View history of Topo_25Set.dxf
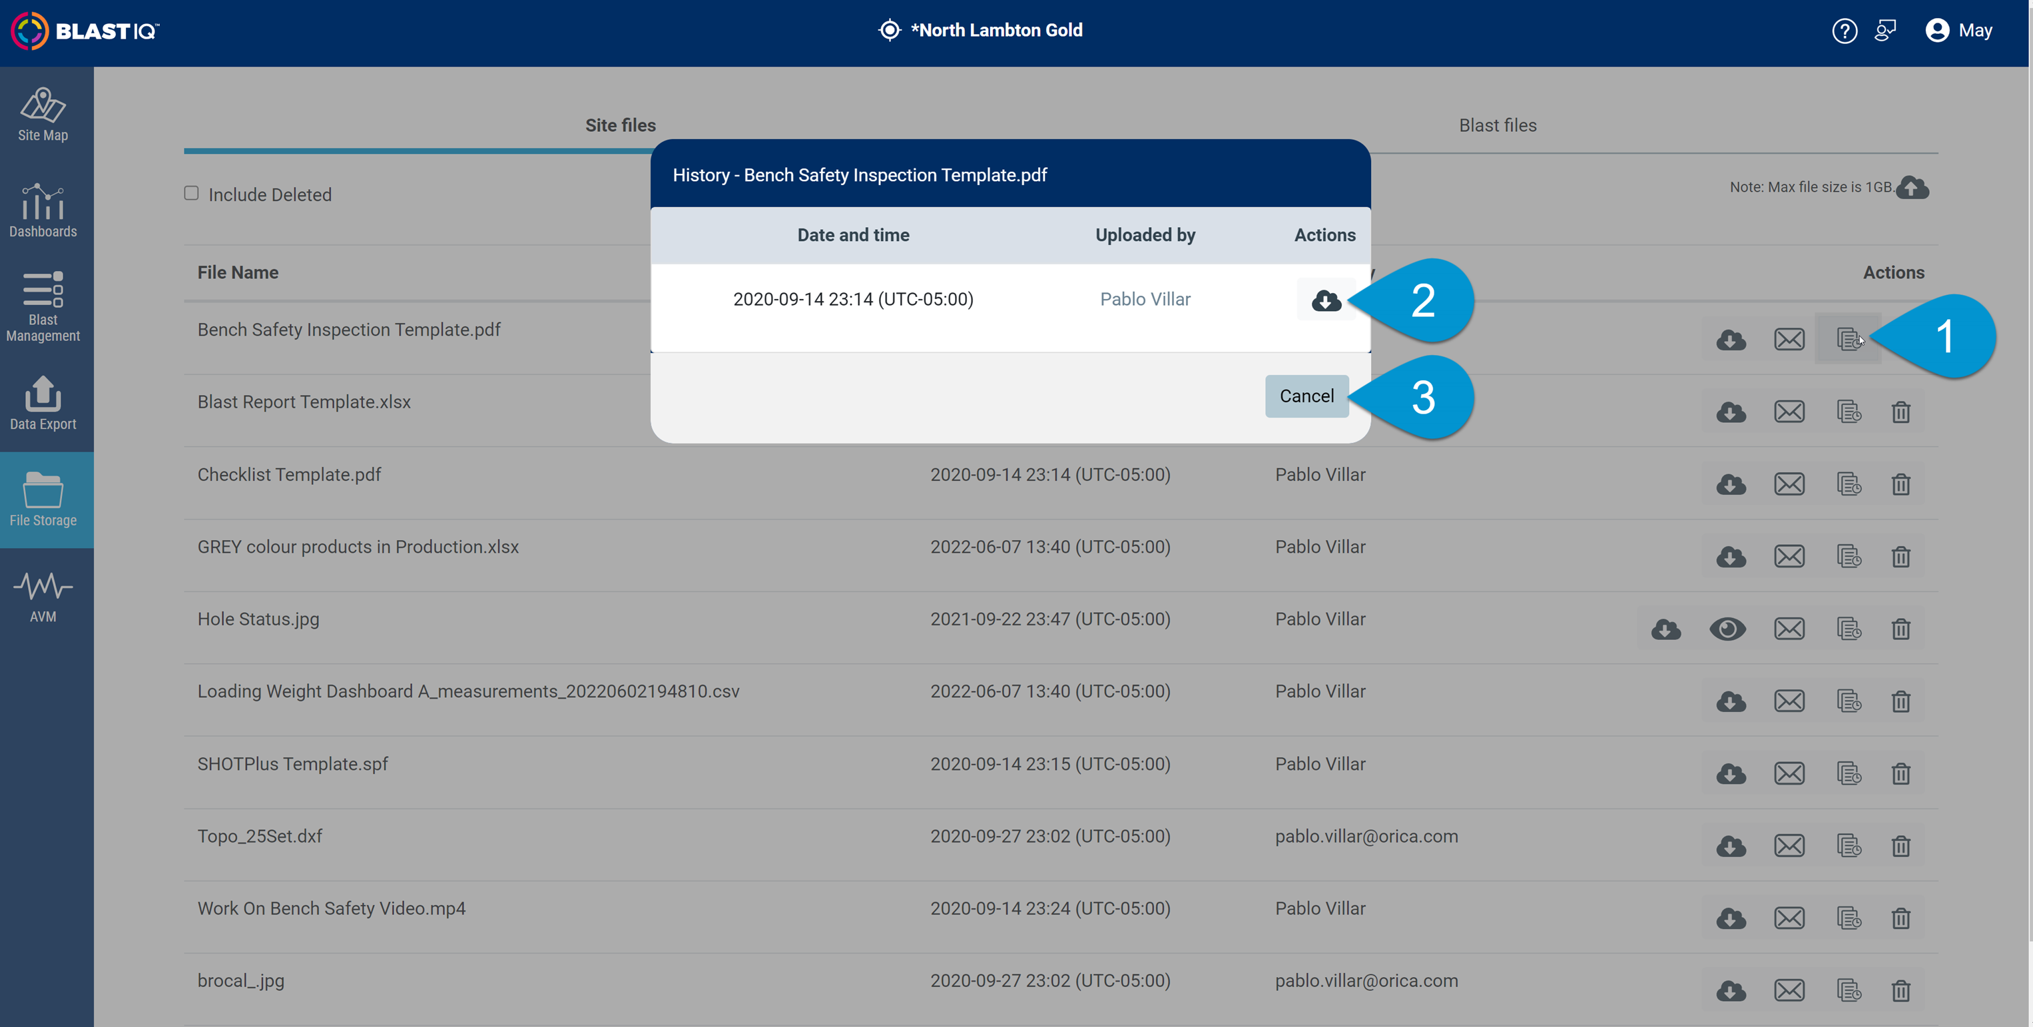The width and height of the screenshot is (2033, 1027). point(1849,847)
